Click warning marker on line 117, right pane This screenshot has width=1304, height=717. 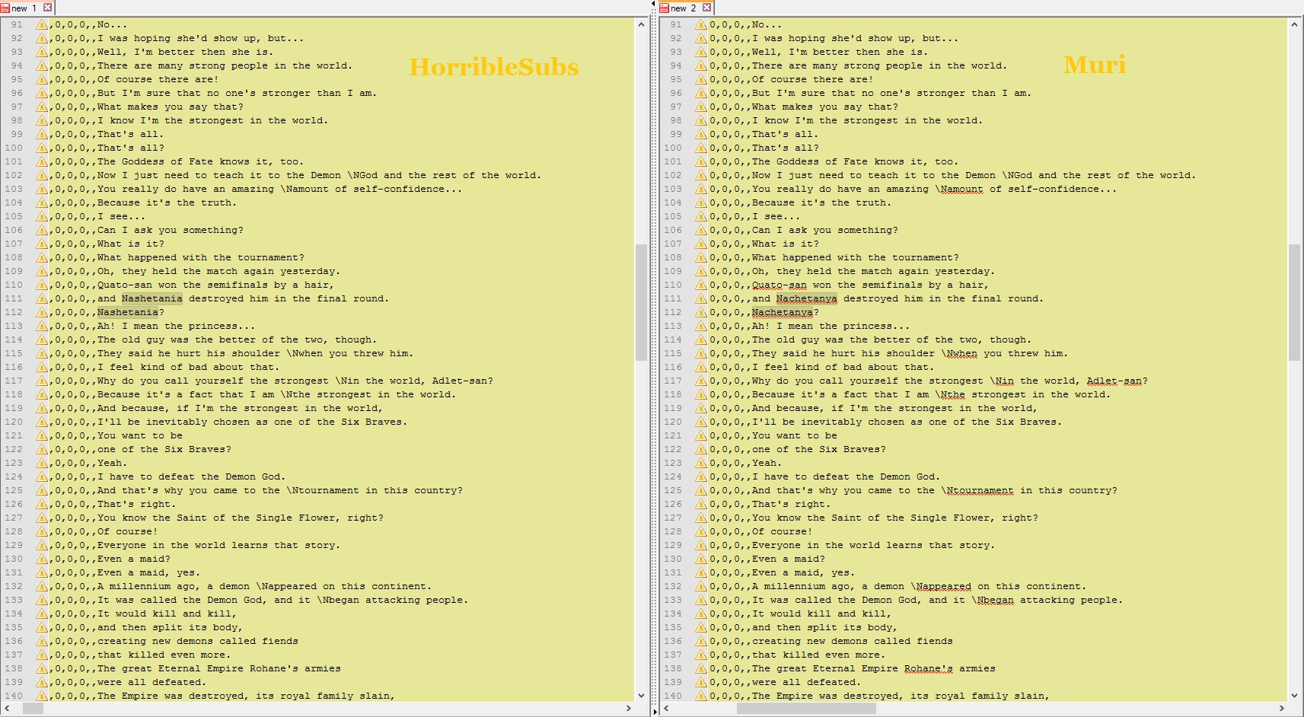(701, 381)
